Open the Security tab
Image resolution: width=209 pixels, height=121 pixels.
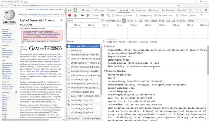181,10
